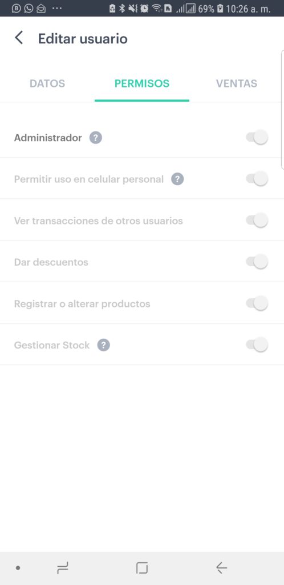The height and width of the screenshot is (585, 284).
Task: Open help icon next to Administrador
Action: click(96, 138)
